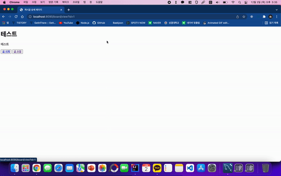This screenshot has width=281, height=176.
Task: Open the GetInThere bookmark
Action: 43,23
